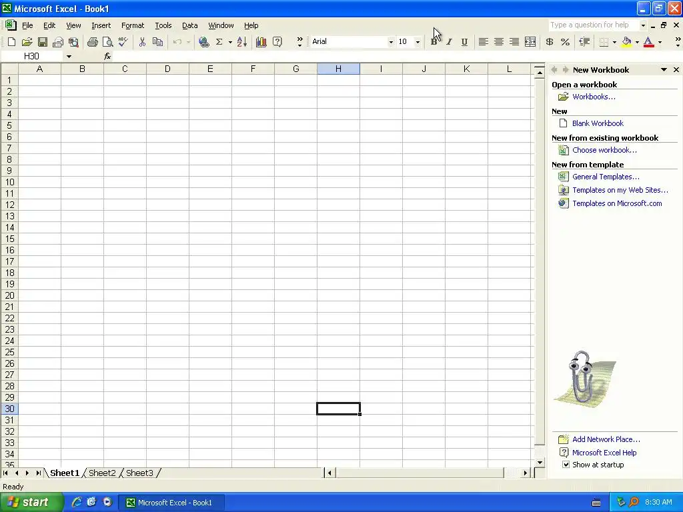
Task: Insert a hyperlink using the globe icon
Action: 203,42
